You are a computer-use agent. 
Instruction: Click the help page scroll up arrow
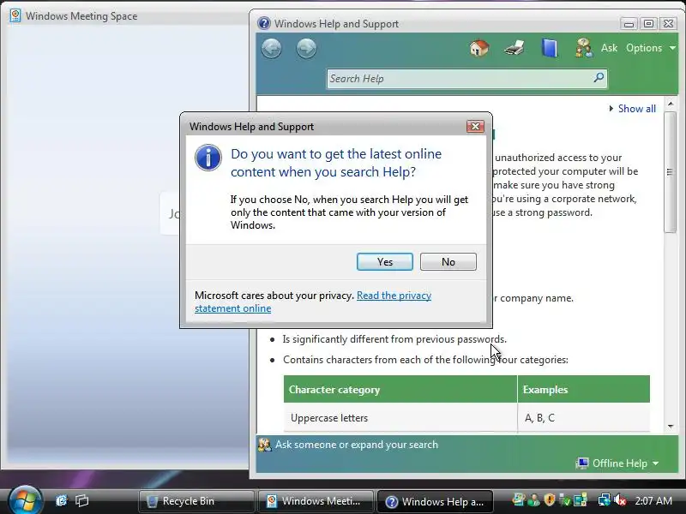click(x=671, y=104)
